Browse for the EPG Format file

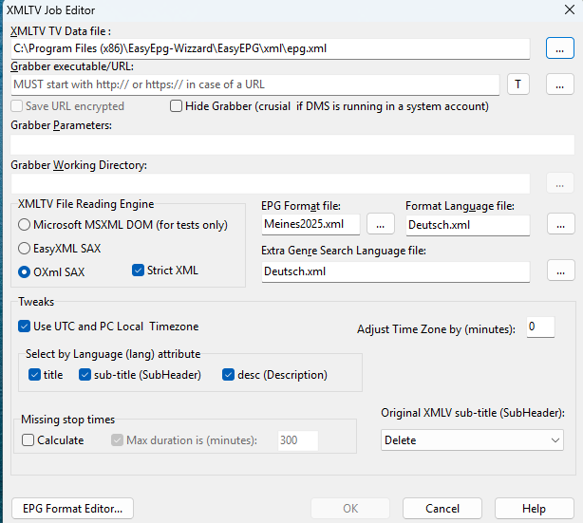coord(381,224)
